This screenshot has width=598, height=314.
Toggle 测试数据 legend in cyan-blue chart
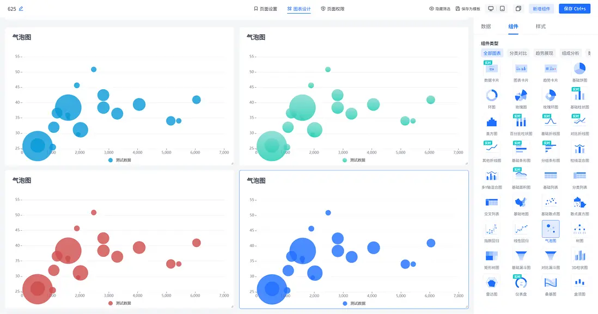(119, 160)
